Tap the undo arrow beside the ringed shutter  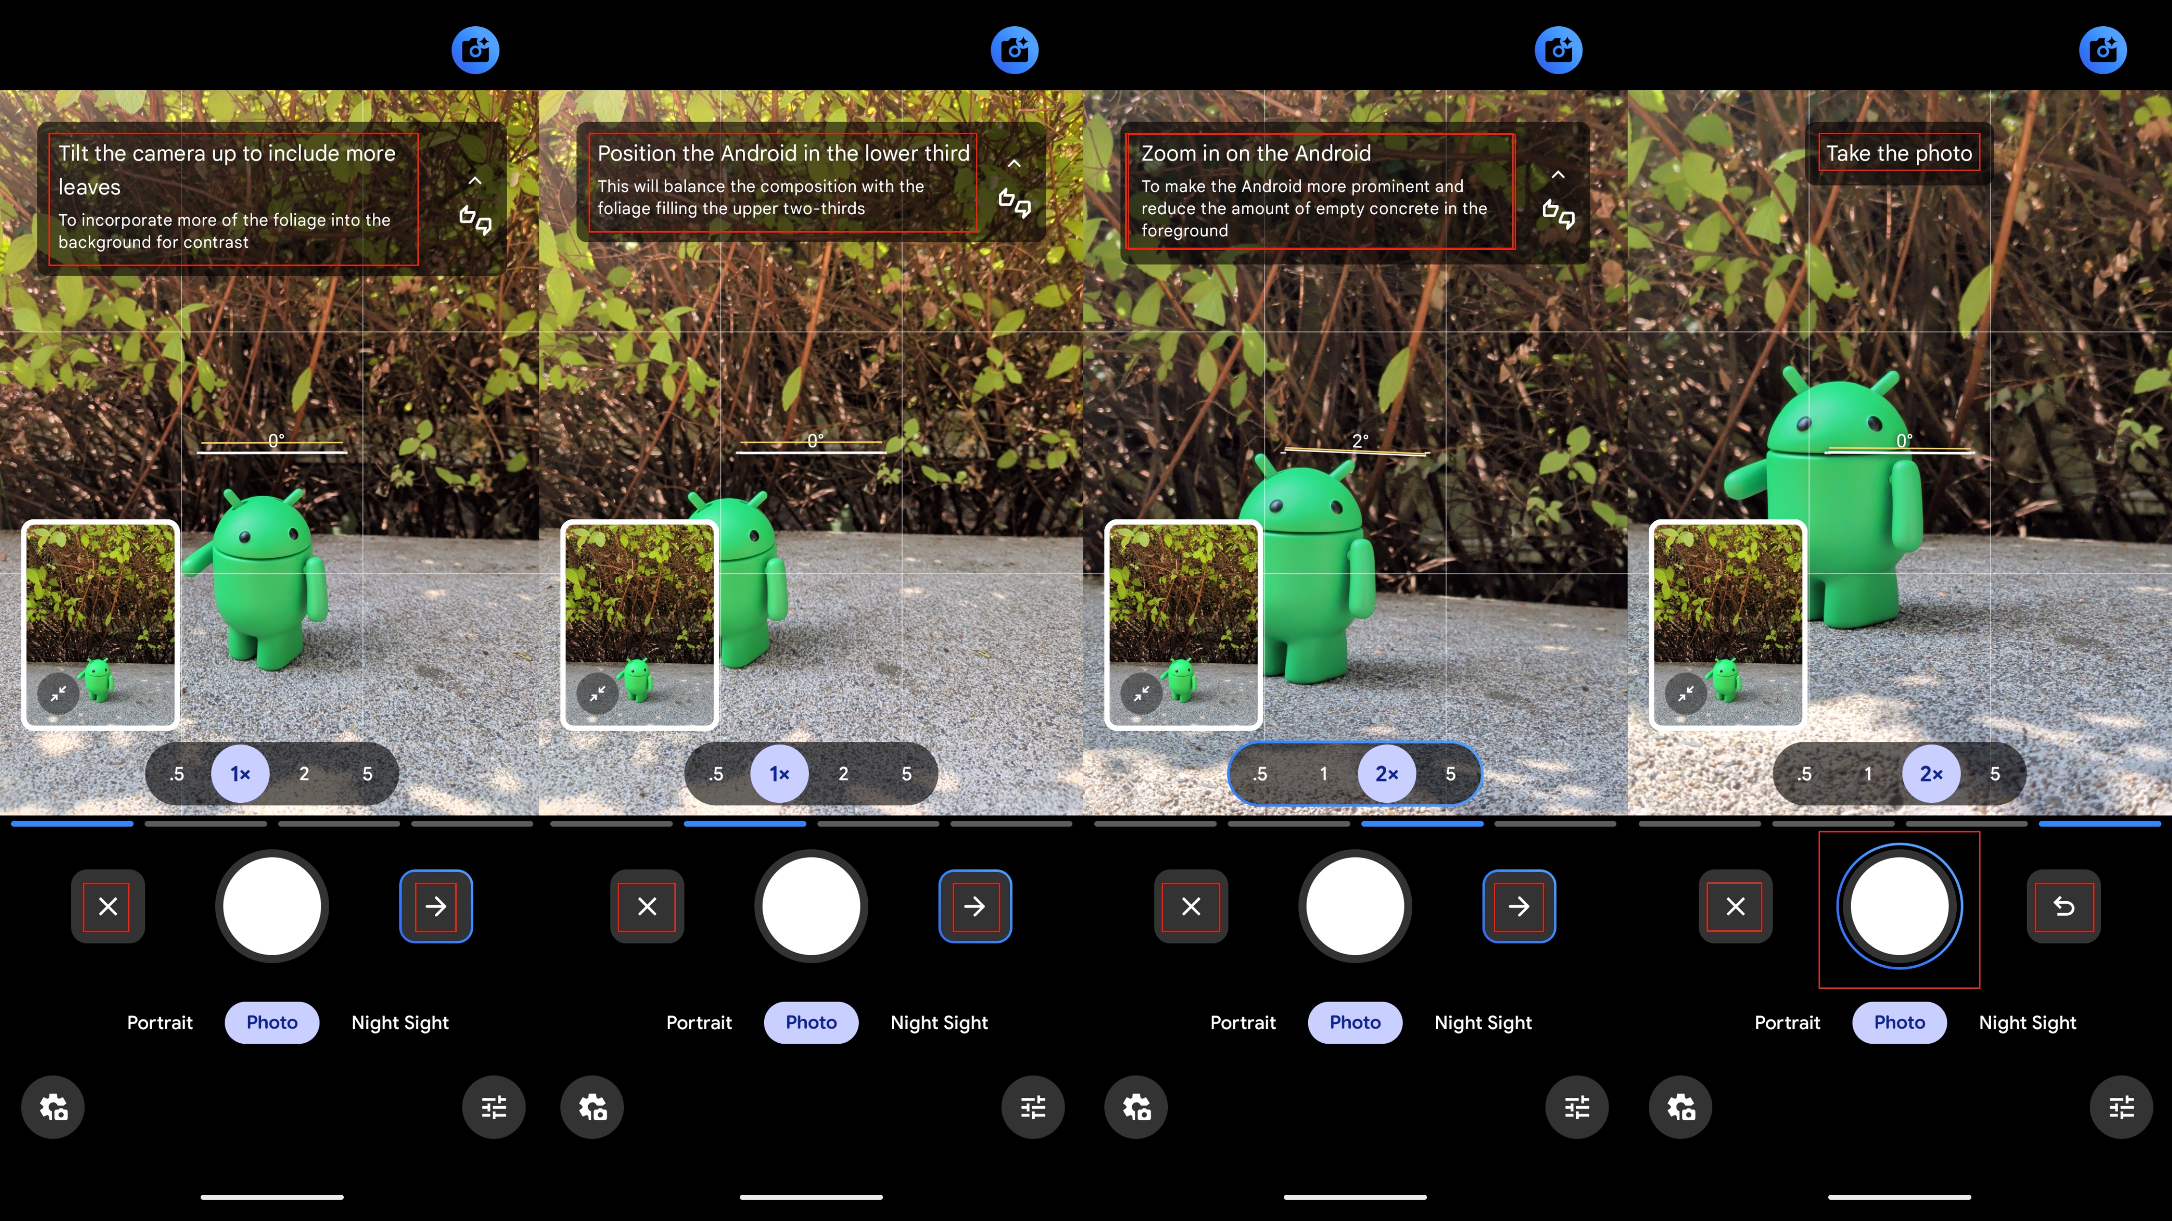pos(2063,906)
